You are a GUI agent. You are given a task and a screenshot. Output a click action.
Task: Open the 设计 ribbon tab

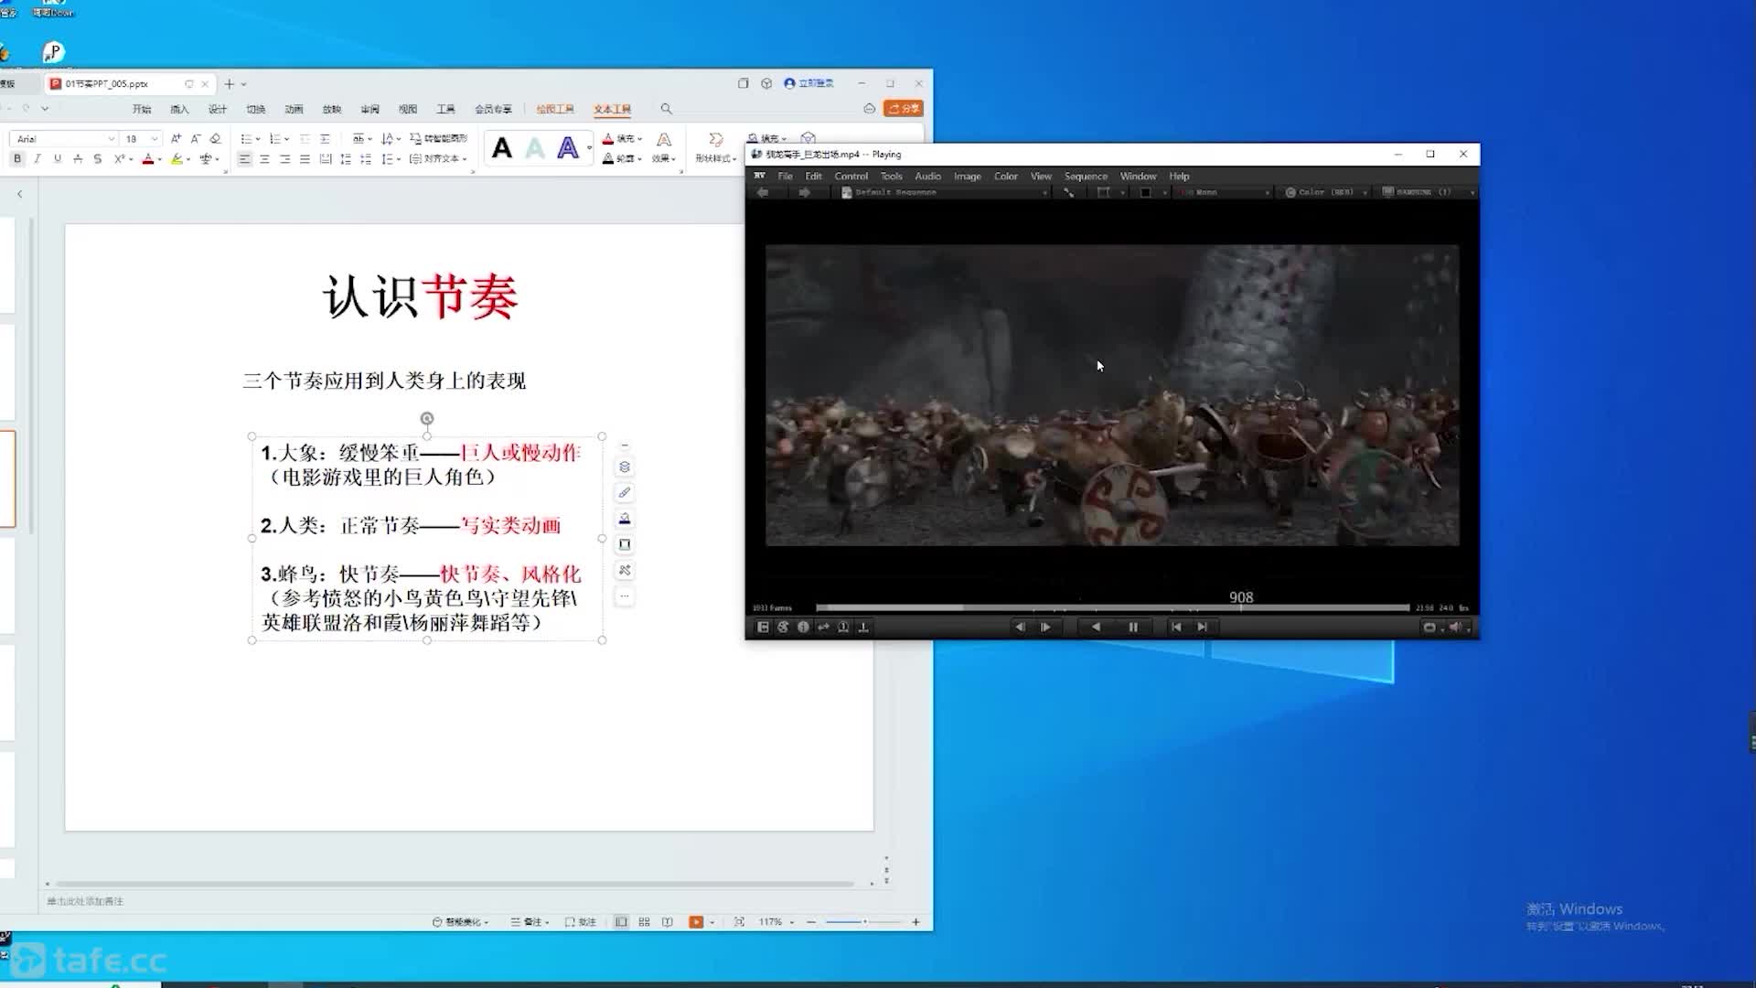click(218, 109)
